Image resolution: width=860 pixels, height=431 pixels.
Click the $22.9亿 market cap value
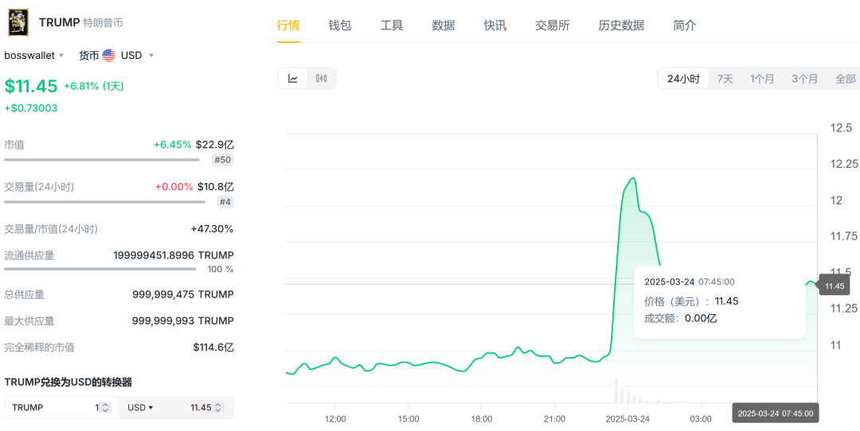click(214, 146)
